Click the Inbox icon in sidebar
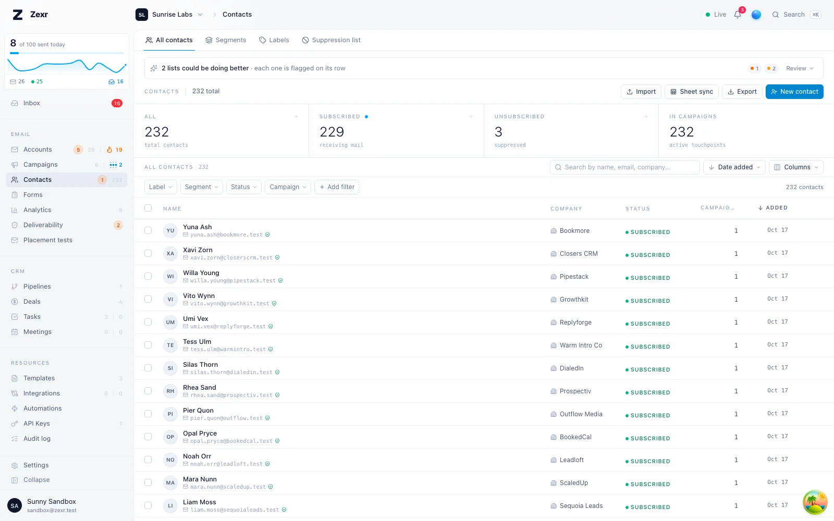The width and height of the screenshot is (834, 521). (x=15, y=103)
